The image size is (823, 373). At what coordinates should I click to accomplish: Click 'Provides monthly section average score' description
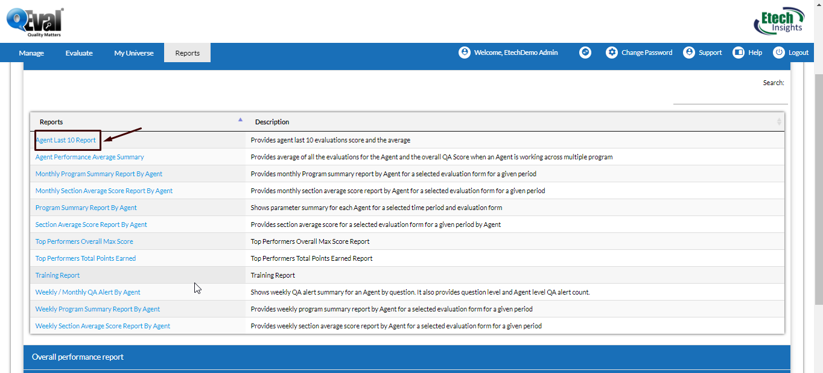click(398, 191)
